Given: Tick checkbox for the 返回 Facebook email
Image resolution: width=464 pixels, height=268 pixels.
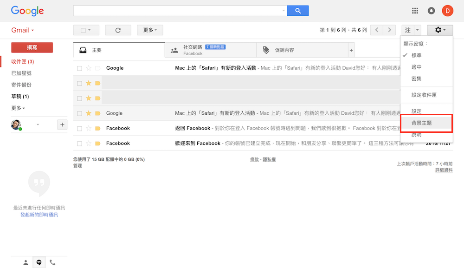Looking at the screenshot, I should coord(79,129).
